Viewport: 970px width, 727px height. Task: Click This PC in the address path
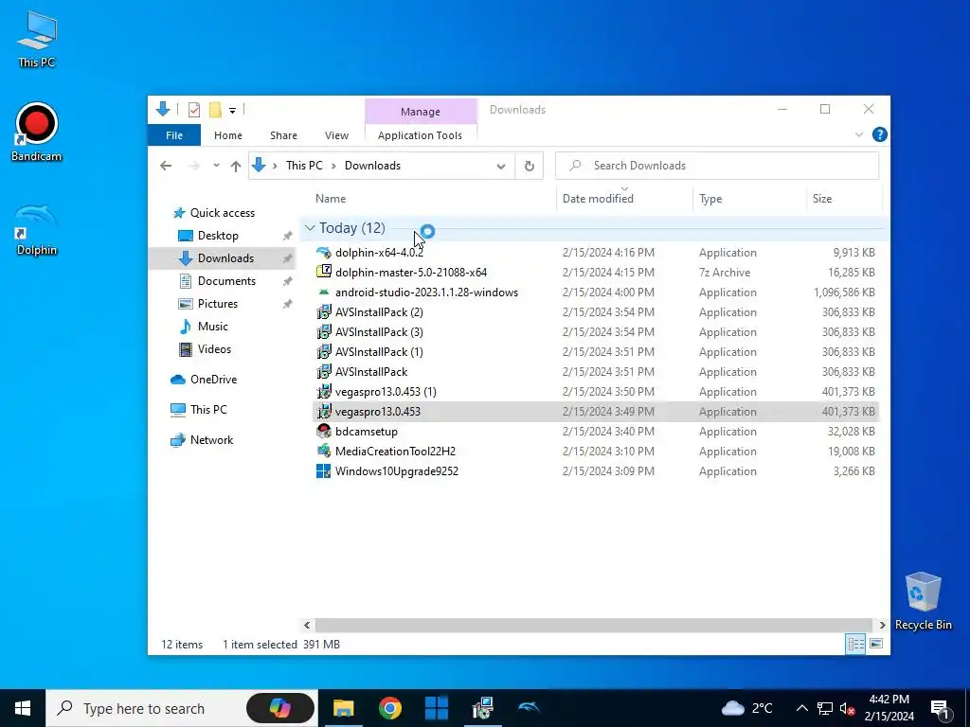click(x=304, y=166)
